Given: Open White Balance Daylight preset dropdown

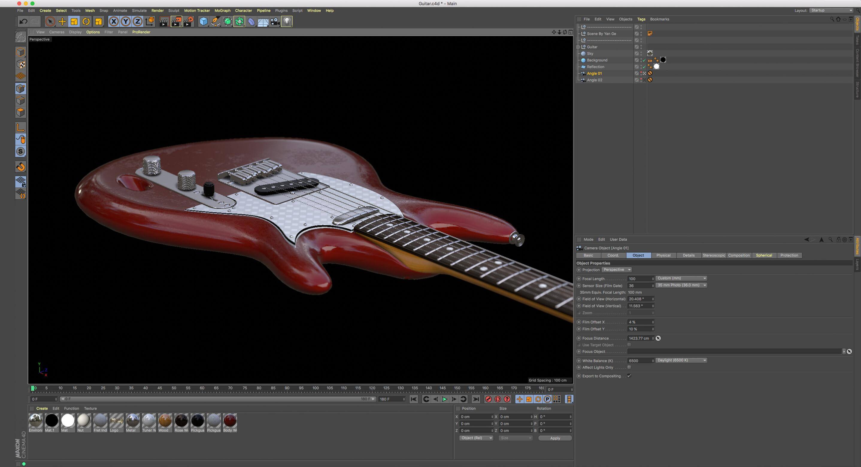Looking at the screenshot, I should pos(681,360).
